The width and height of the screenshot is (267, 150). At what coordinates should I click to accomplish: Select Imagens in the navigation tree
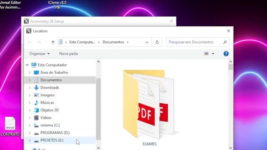pyautogui.click(x=60, y=95)
